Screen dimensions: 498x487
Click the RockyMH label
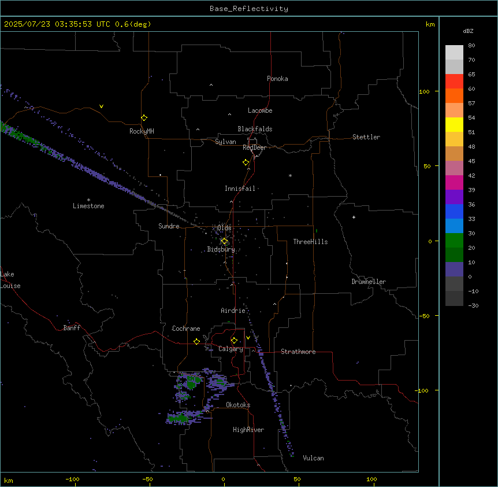142,131
